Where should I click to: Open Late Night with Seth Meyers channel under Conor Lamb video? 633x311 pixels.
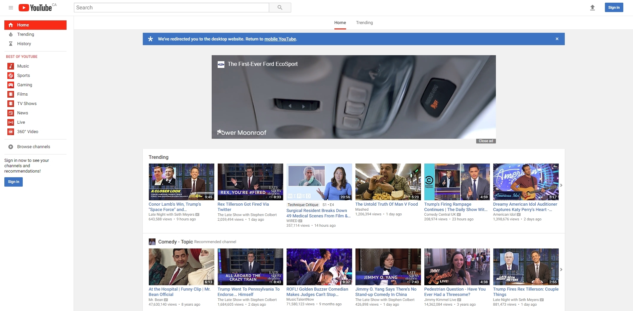click(x=172, y=215)
